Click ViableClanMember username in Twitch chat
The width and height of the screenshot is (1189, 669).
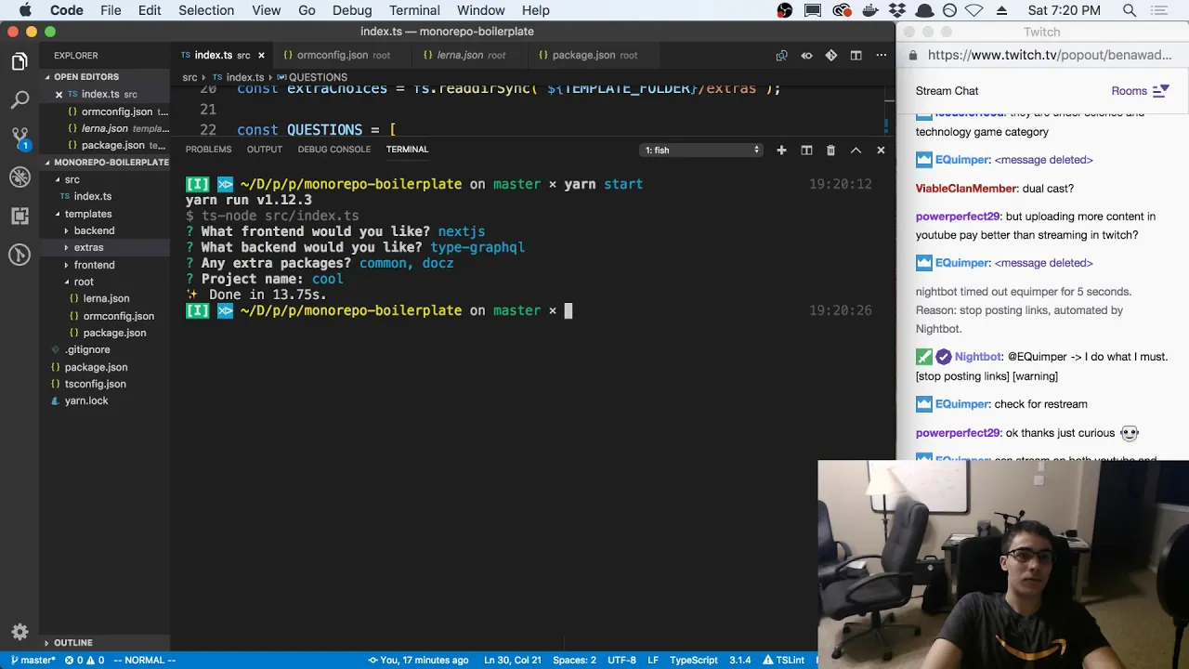965,189
